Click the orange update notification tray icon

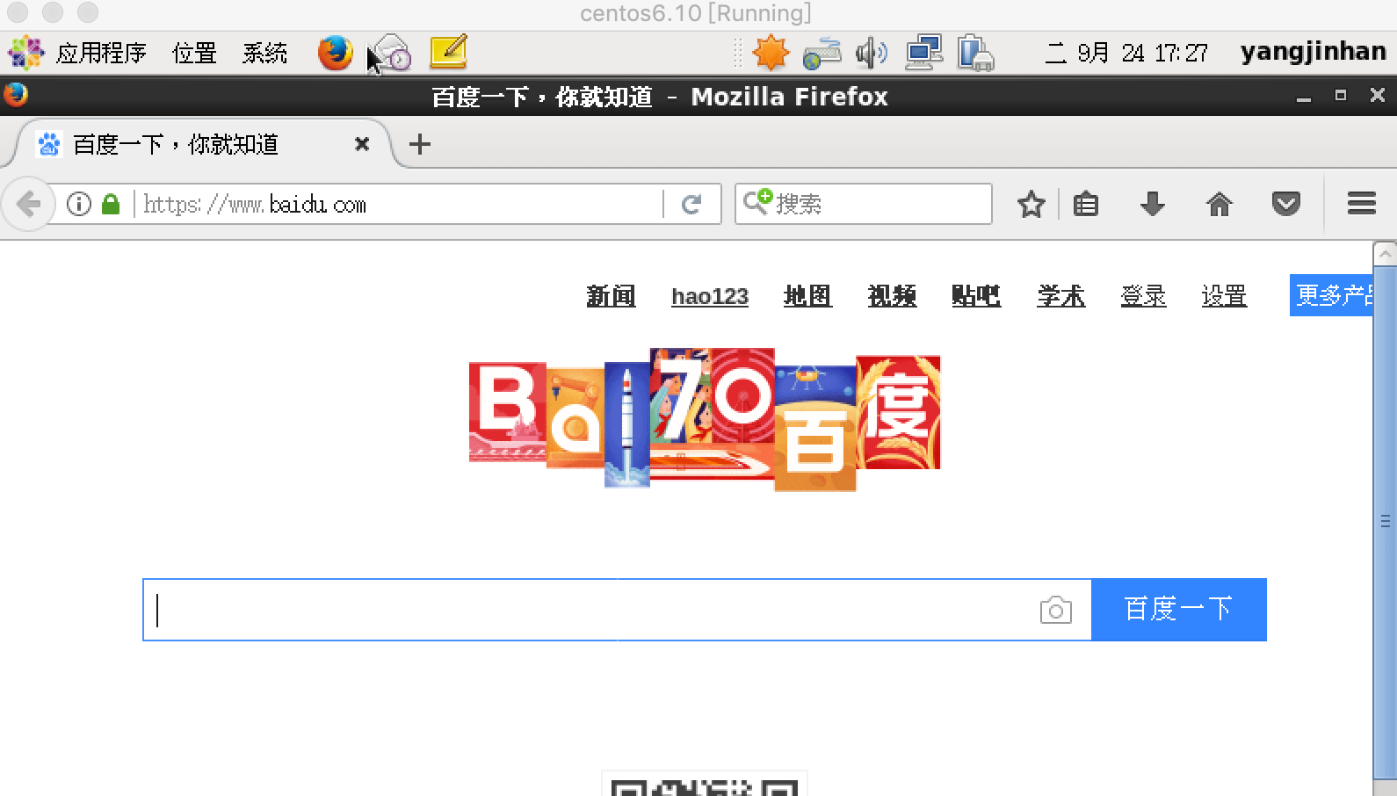[x=771, y=53]
